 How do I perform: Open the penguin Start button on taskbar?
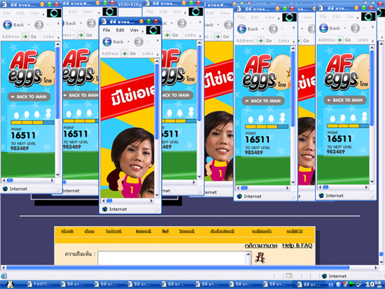coord(10,284)
